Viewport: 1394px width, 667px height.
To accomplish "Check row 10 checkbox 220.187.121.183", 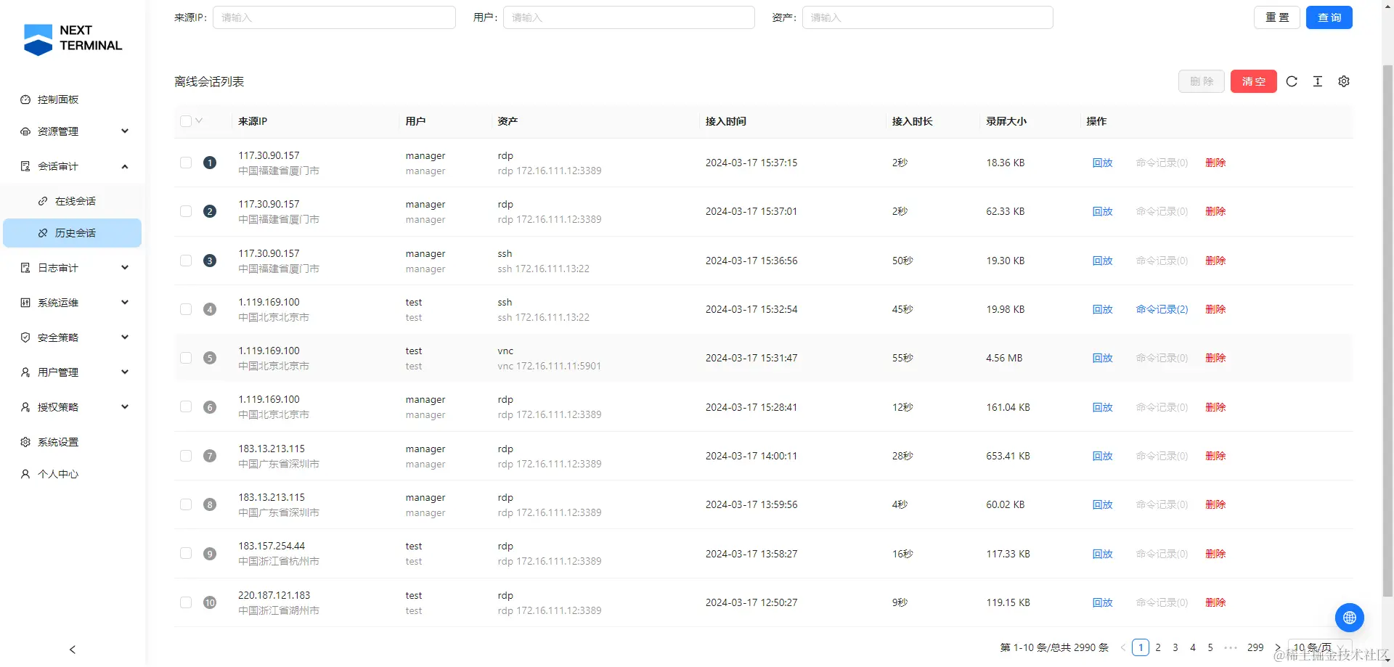I will (186, 602).
